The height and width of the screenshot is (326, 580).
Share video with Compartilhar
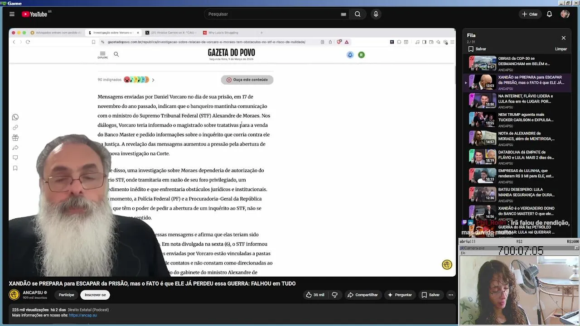(362, 295)
